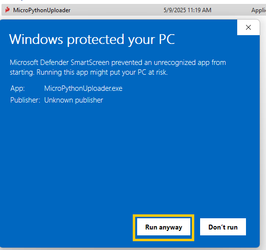Close the SmartScreen dialog with X
Screen dimensions: 266x250
click(x=248, y=27)
